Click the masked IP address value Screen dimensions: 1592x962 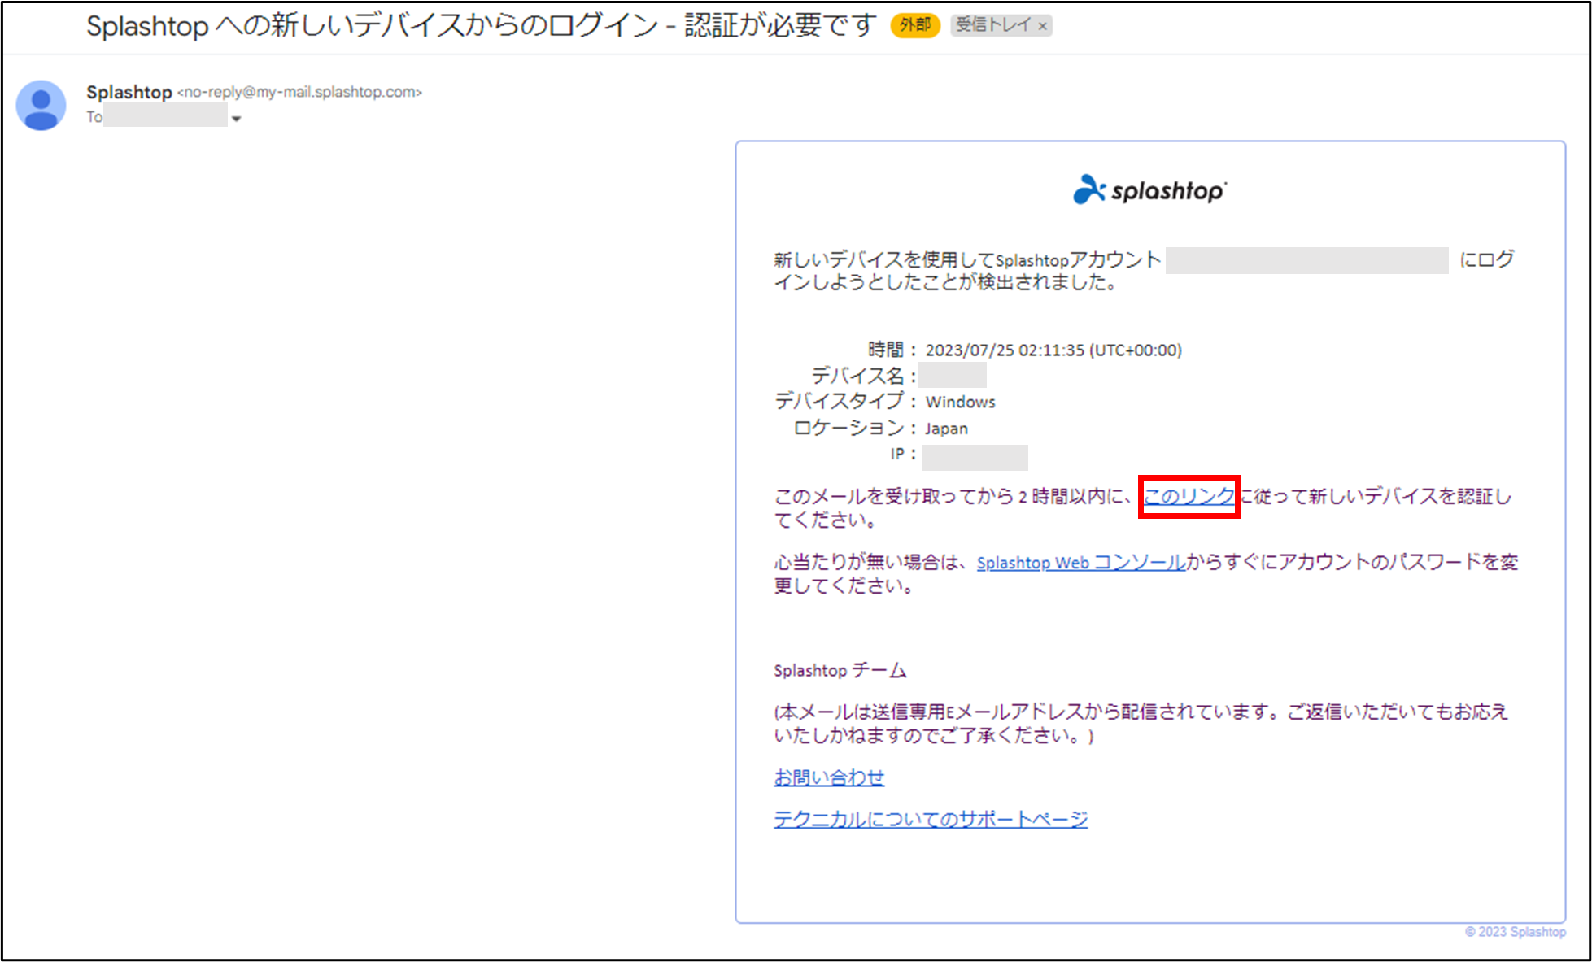click(x=974, y=457)
